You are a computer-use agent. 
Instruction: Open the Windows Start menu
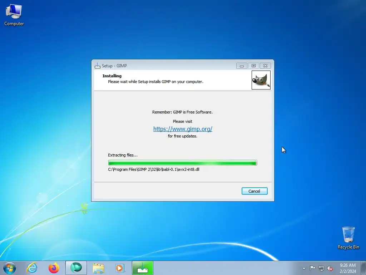[x=10, y=268]
